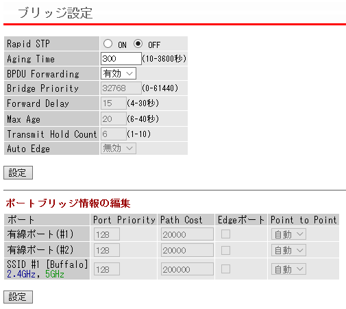Click the Forward Delay input field
Viewport: 346px width, 309px height.
[x=114, y=103]
